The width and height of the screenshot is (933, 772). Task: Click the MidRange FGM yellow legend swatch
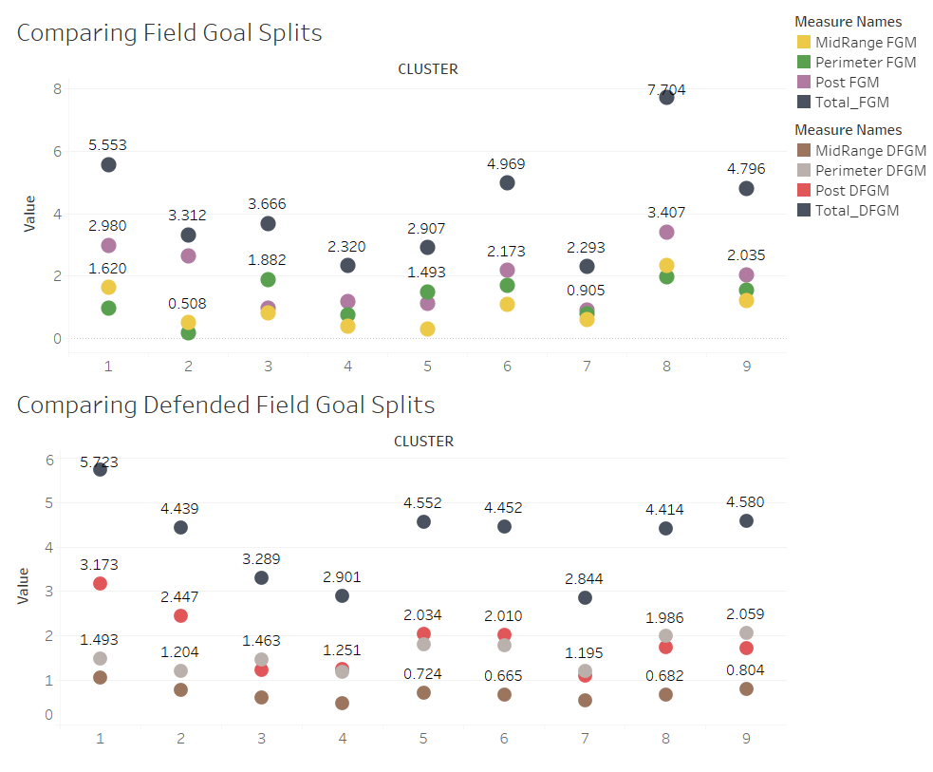[803, 43]
